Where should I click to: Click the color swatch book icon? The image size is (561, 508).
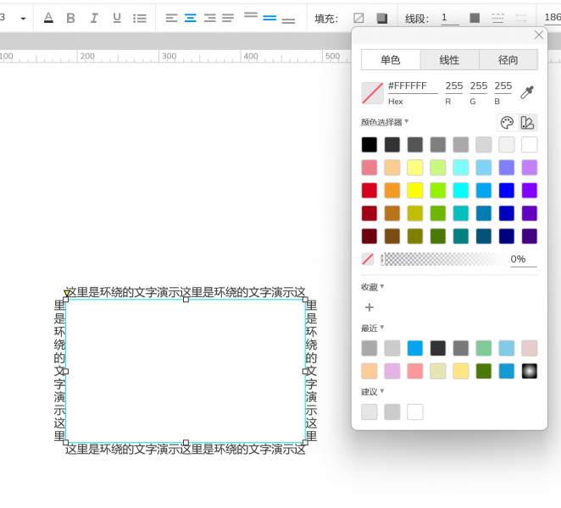[x=527, y=123]
